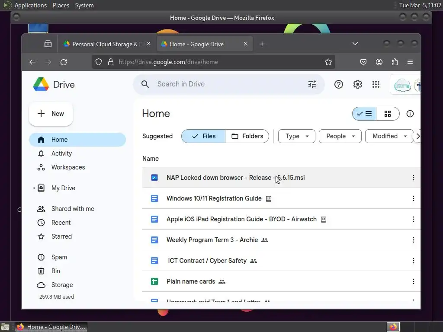Screen dimensions: 443x332
Task: Open the Drive Settings gear
Action: tap(358, 84)
